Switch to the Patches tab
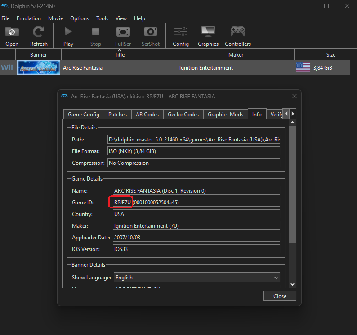 coord(117,115)
